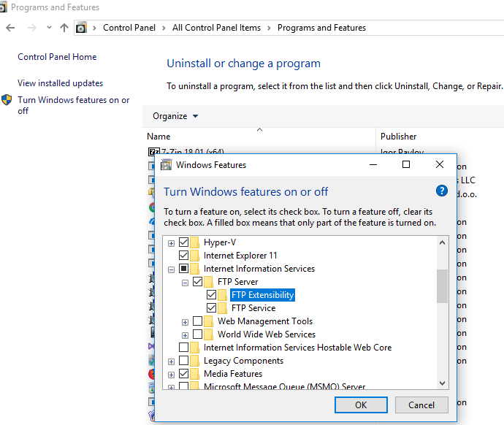Uncheck the FTP Extensibility checkbox
This screenshot has height=425, width=504.
pyautogui.click(x=211, y=294)
